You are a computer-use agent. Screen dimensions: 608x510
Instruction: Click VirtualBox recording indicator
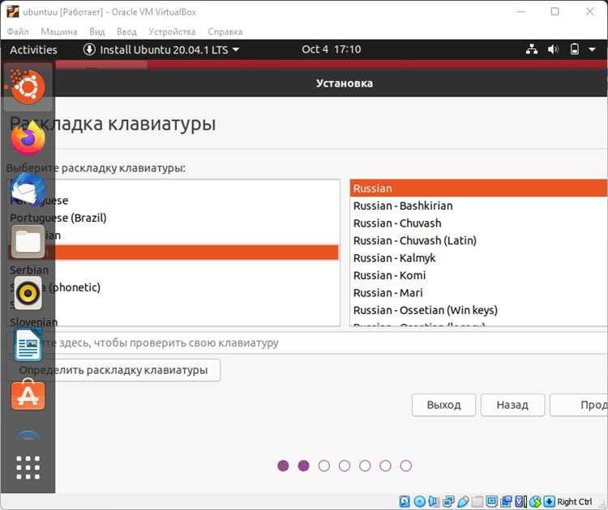[x=506, y=501]
